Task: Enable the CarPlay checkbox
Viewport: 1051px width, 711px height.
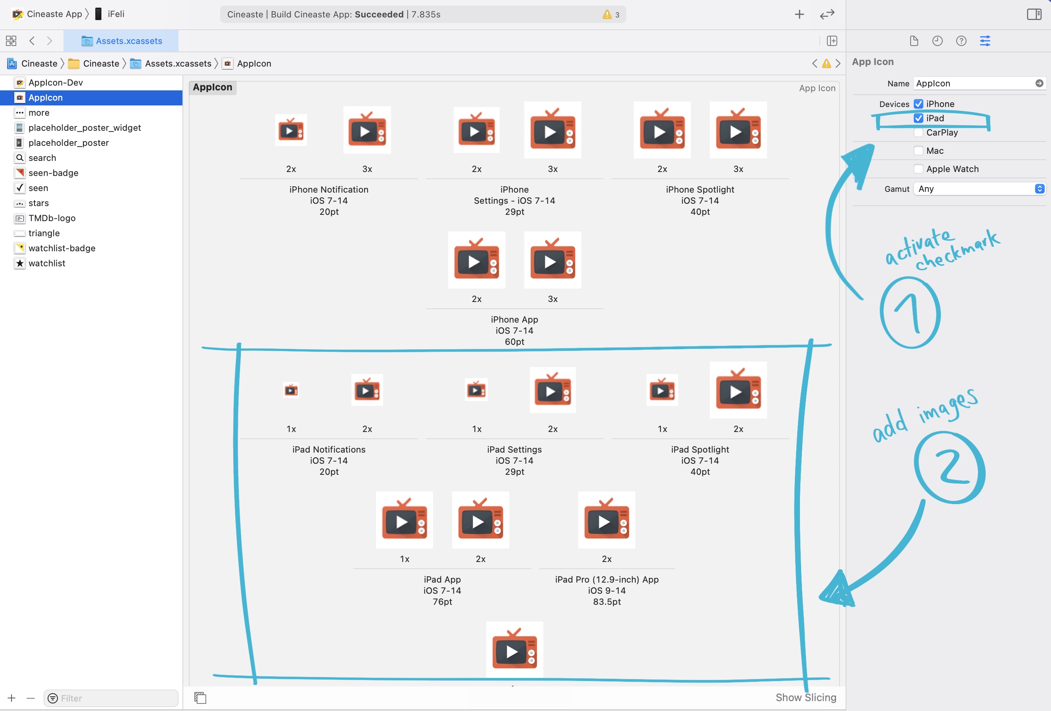Action: (918, 132)
